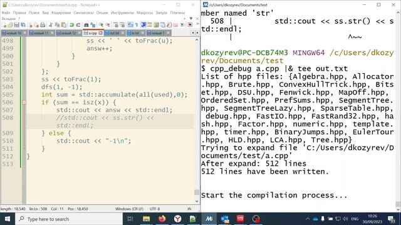Click the Print icon in Notepad++ toolbar
Viewport: 401px width, 225px height.
[43, 25]
